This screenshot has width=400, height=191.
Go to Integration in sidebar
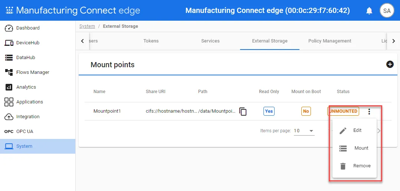tap(37, 117)
